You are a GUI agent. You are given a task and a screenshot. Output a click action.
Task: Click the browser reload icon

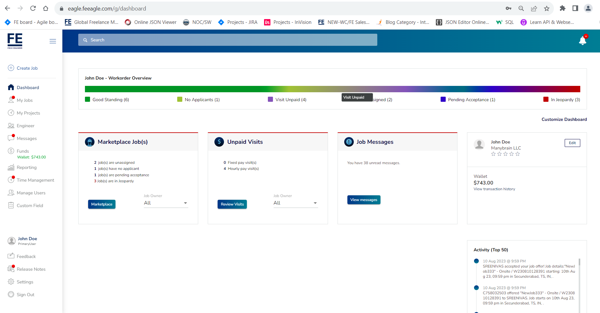coord(33,8)
